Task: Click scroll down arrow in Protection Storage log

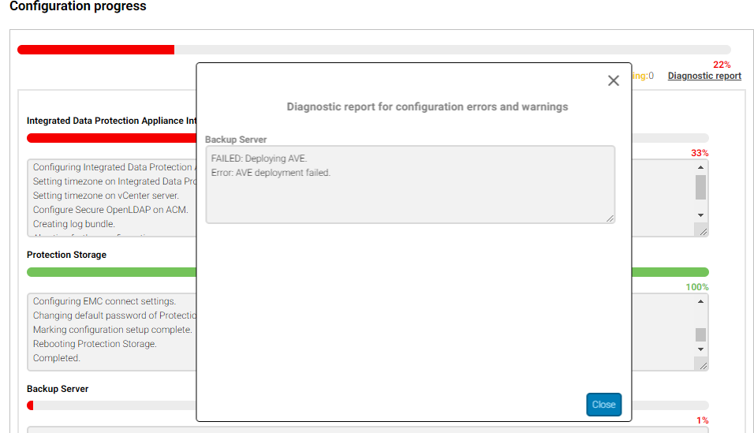Action: (700, 349)
